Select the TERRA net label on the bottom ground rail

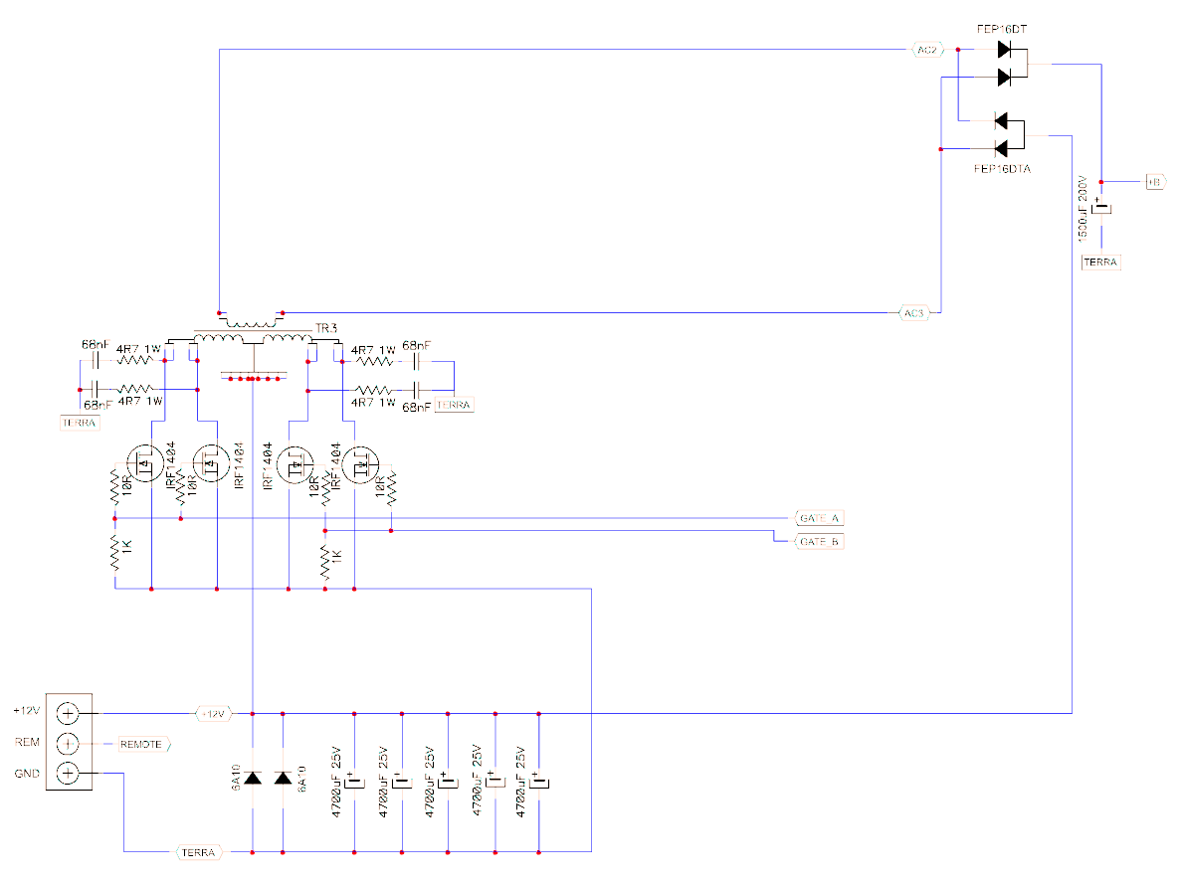[199, 852]
